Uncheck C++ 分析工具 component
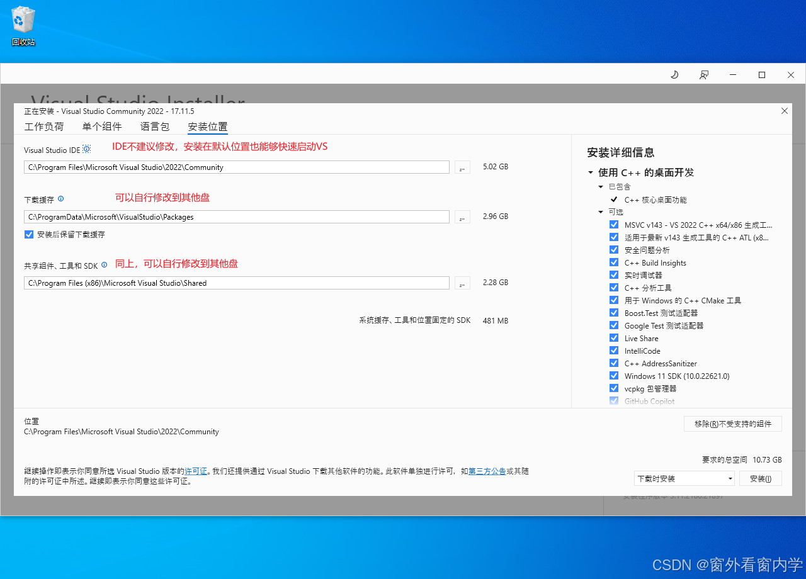 pos(614,288)
